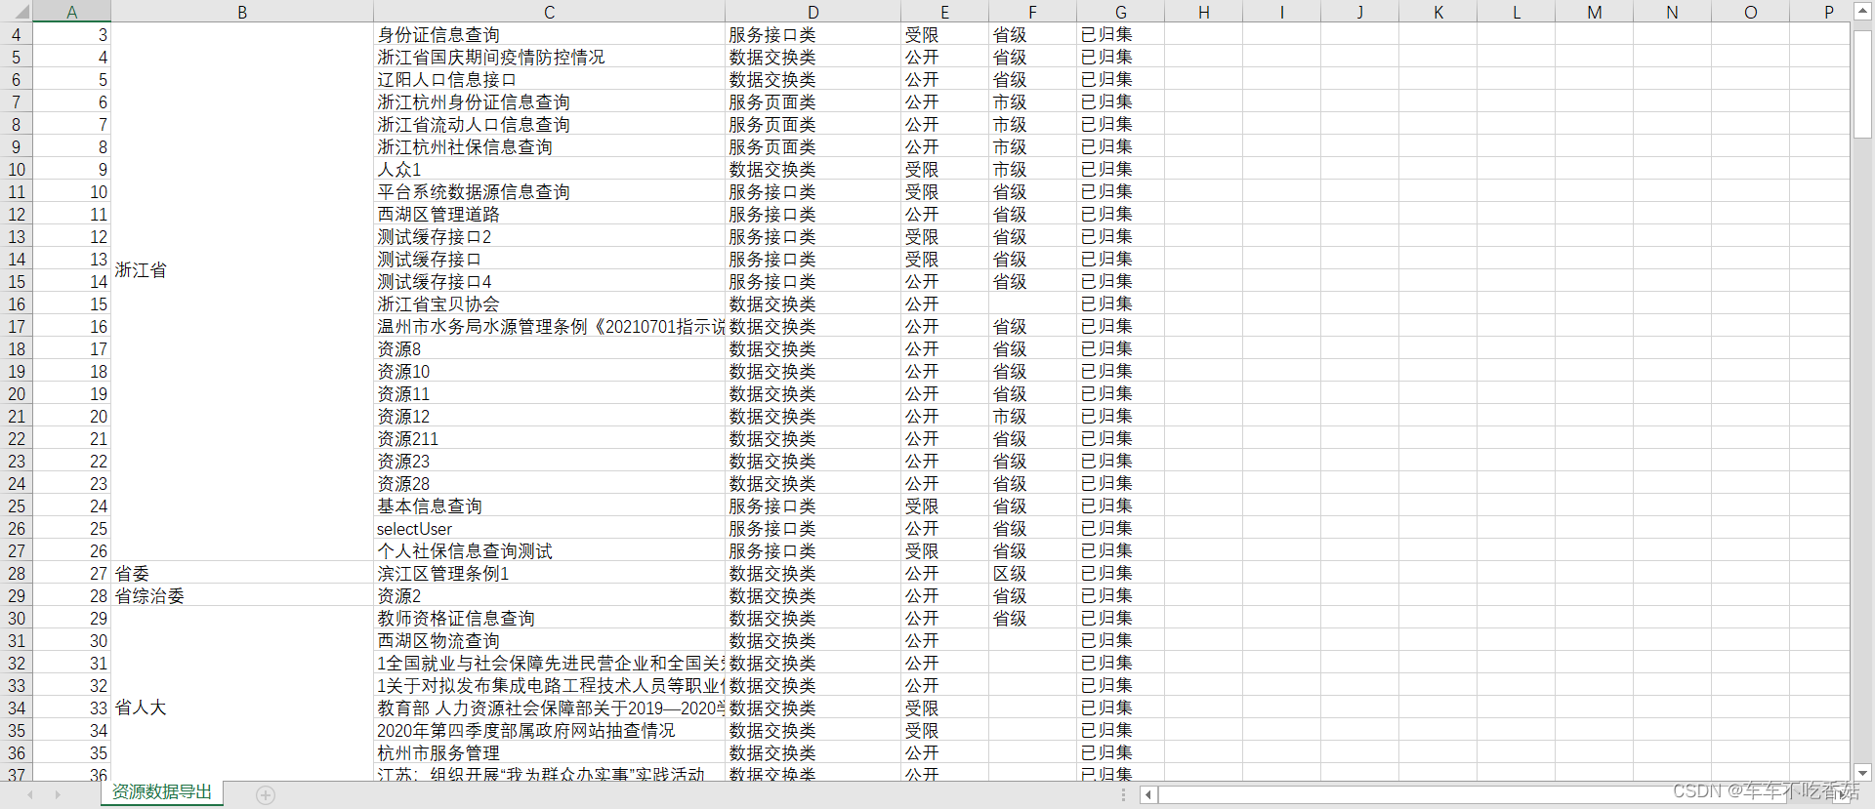Screen dimensions: 1875x809
Task: Click cell 基本信息查询
Action: (x=549, y=506)
